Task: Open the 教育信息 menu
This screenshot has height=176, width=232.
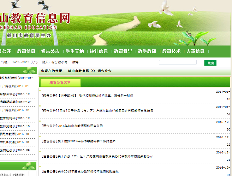Action: (x=26, y=51)
